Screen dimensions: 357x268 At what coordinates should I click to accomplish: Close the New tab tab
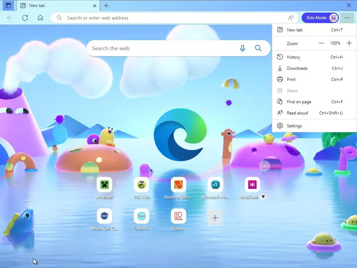(94, 6)
